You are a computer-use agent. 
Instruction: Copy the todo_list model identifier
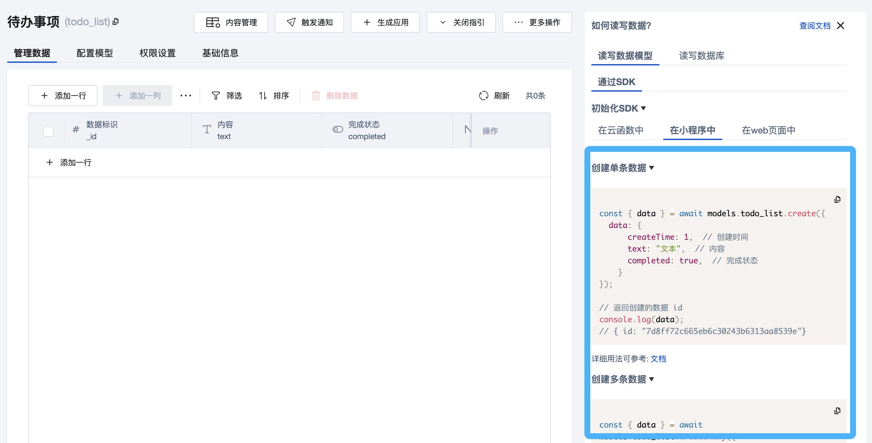[x=116, y=22]
